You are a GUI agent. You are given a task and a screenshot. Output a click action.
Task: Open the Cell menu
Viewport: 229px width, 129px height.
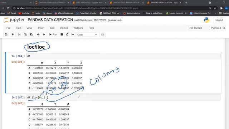[x=52, y=28]
